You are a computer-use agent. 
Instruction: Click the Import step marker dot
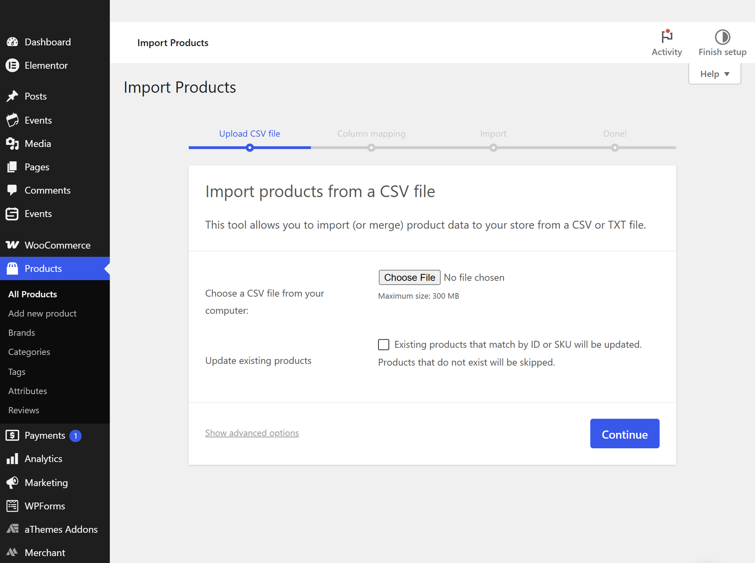pos(493,148)
